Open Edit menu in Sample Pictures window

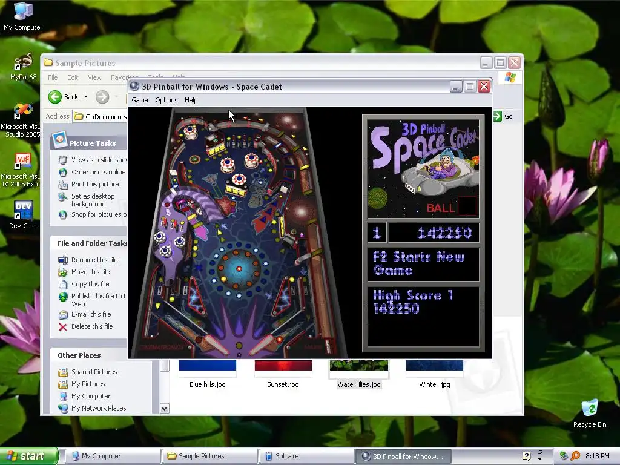pyautogui.click(x=73, y=77)
